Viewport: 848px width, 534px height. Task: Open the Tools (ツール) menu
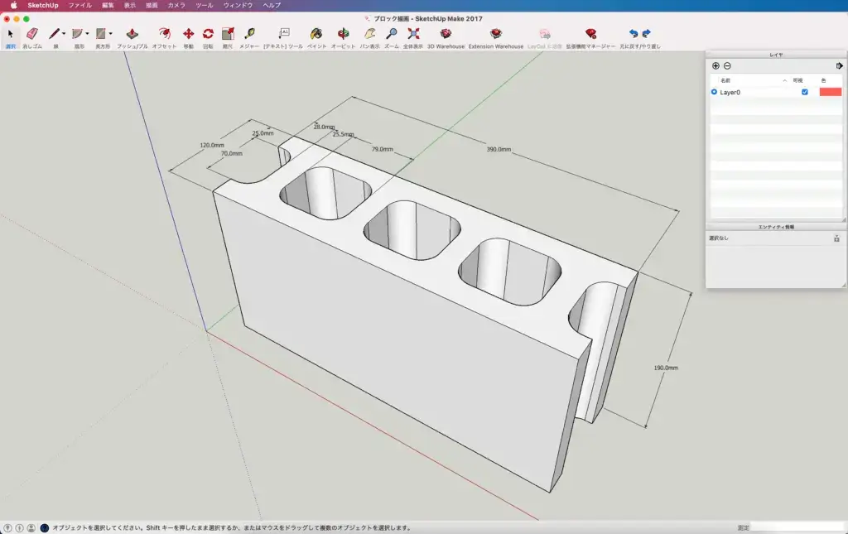[x=205, y=6]
